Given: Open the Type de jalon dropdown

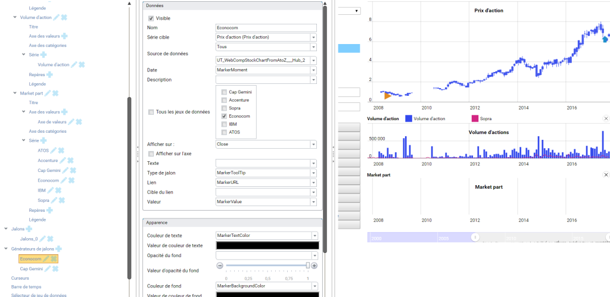Looking at the screenshot, I should [x=313, y=173].
